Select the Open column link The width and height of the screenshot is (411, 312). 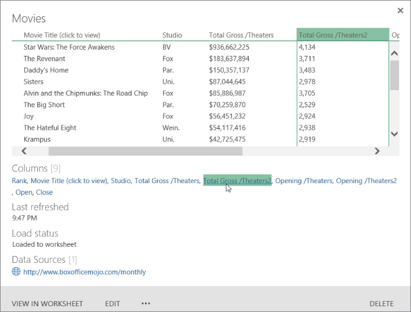[24, 192]
